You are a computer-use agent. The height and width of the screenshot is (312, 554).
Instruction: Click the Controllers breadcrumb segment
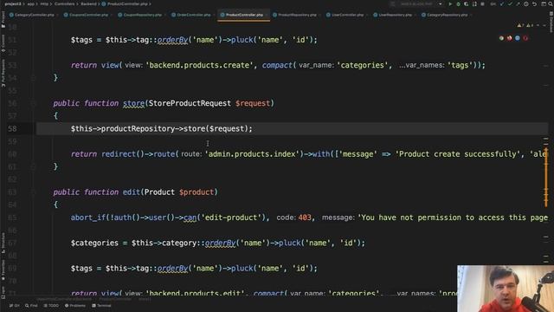(x=65, y=3)
